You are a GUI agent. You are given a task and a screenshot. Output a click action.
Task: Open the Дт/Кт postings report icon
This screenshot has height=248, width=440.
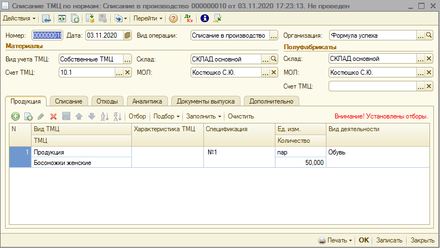[189, 18]
